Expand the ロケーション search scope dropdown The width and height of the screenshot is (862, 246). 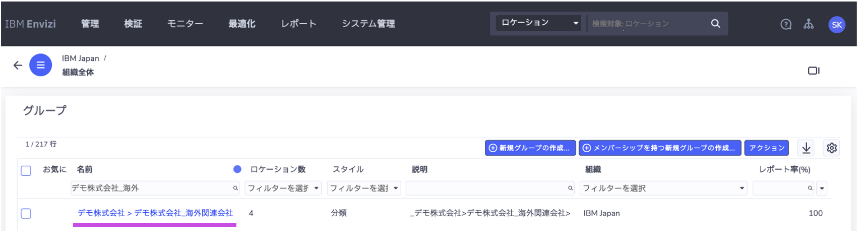pos(538,23)
